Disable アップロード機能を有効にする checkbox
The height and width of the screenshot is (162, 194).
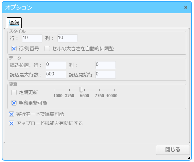pos(12,123)
